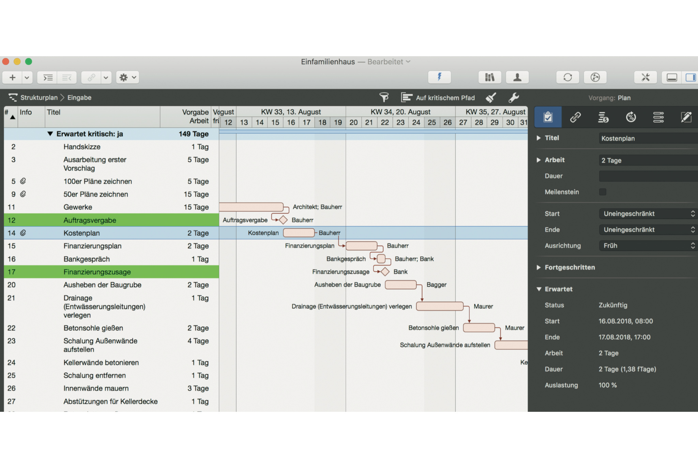Click the plus add-item toolbar button
The image size is (698, 468).
pos(13,78)
